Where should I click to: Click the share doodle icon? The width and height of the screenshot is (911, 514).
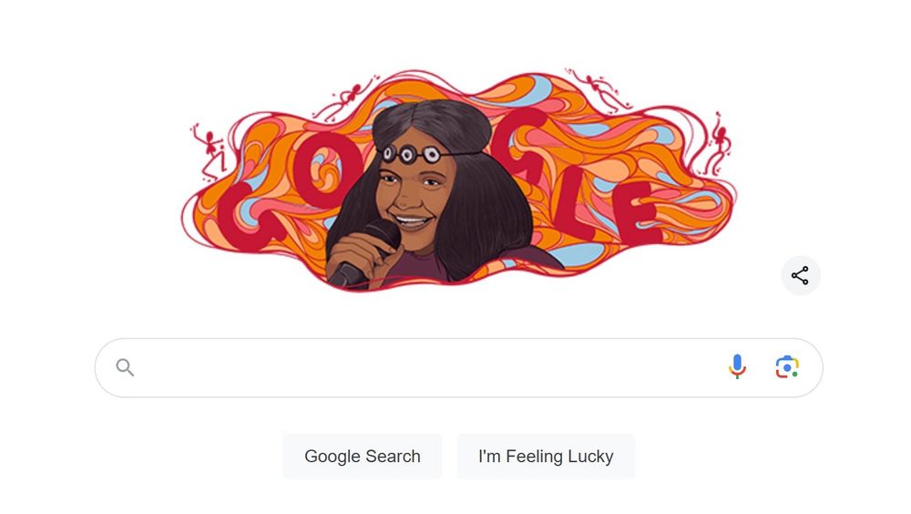pos(800,275)
